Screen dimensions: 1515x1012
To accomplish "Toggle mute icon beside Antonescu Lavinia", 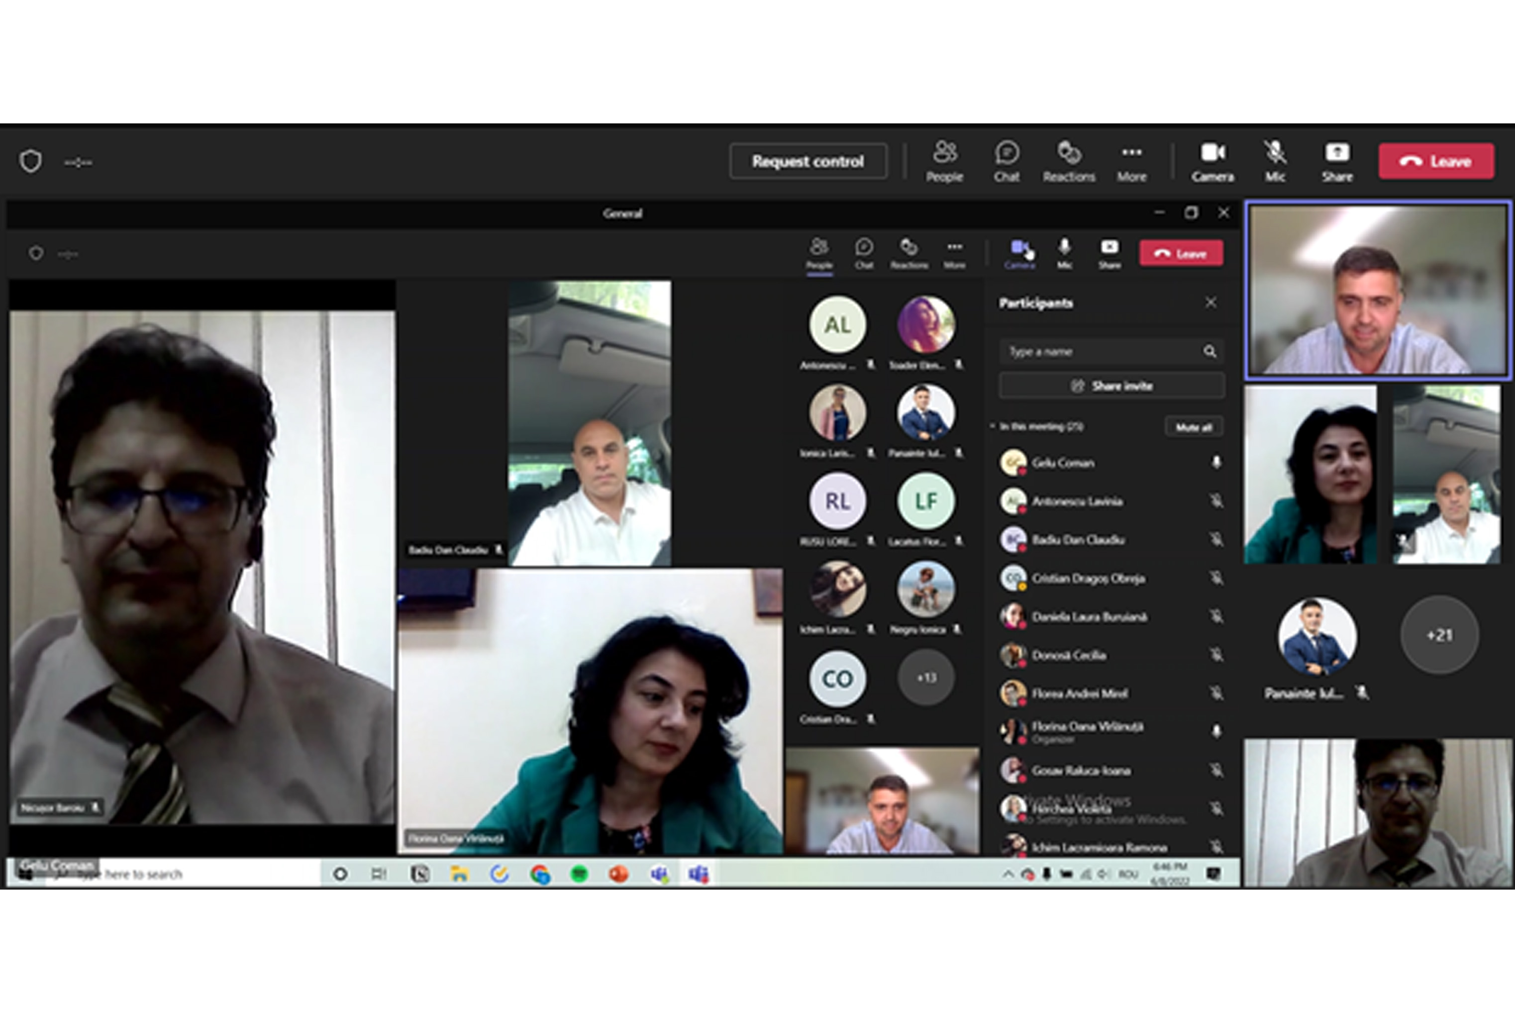I will (x=1215, y=501).
